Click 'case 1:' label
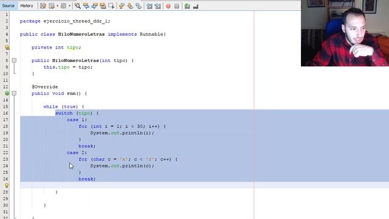Viewport: 389px width, 219px height. (x=77, y=120)
